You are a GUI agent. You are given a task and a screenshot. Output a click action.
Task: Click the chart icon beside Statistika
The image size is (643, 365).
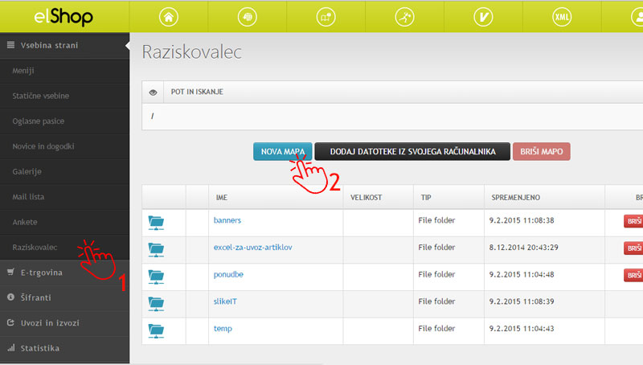point(11,348)
